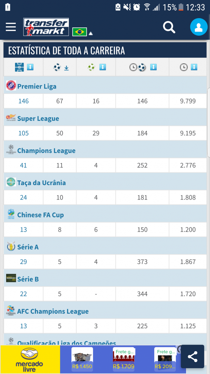
Task: Sort by goals scored column arrow
Action: point(66,68)
